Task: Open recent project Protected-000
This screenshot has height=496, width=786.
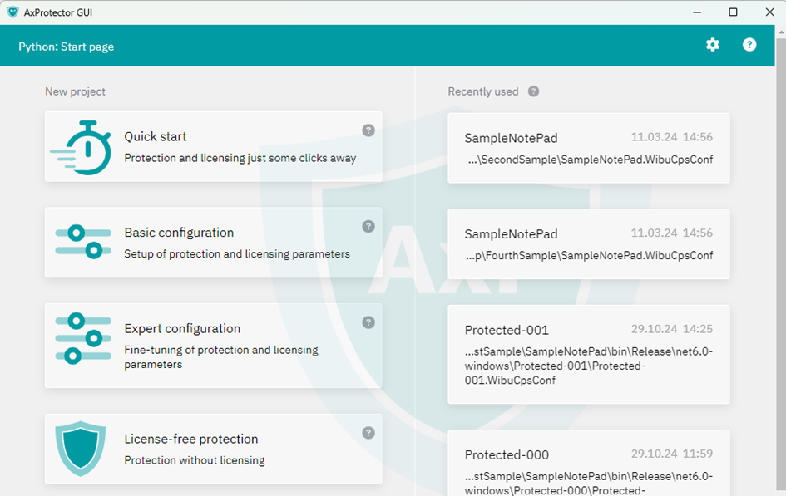Action: click(588, 465)
